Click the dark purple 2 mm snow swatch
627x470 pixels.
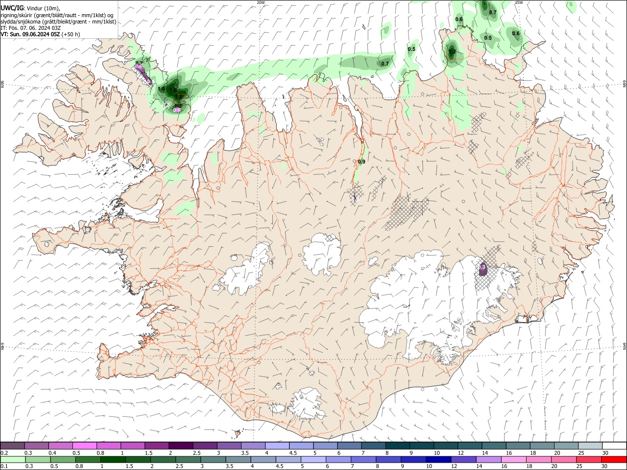181,446
